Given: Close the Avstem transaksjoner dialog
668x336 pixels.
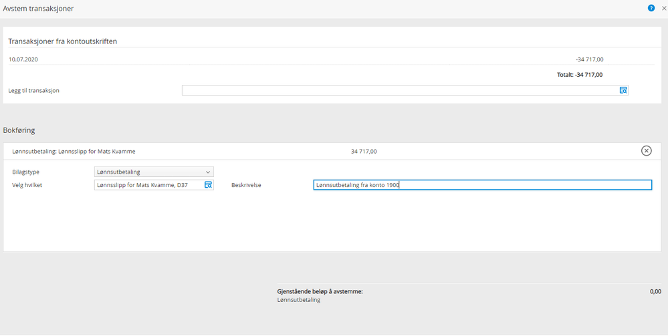Looking at the screenshot, I should (x=664, y=8).
